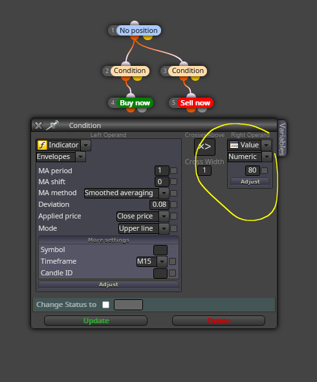Click input connector atop Condition 3 node
The height and width of the screenshot is (382, 317).
(x=184, y=63)
